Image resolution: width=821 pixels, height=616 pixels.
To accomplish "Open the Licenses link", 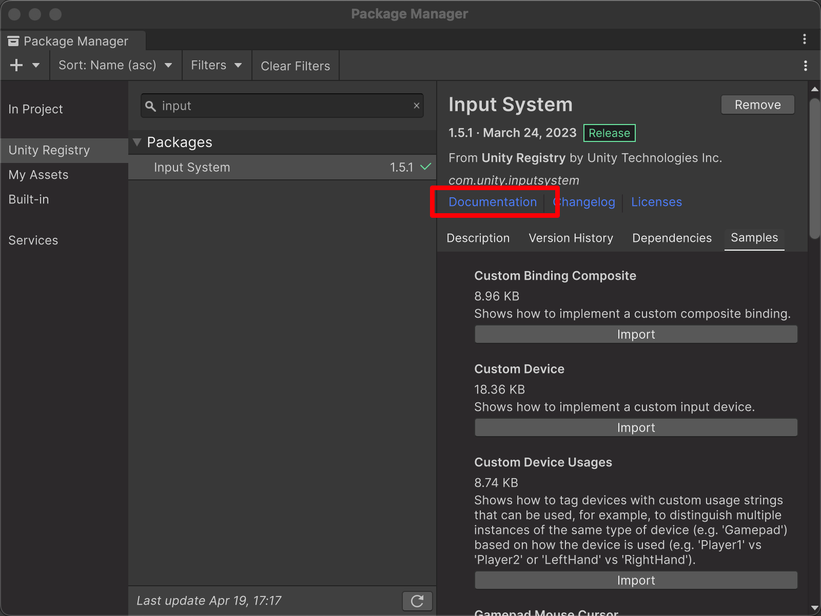I will (x=657, y=202).
